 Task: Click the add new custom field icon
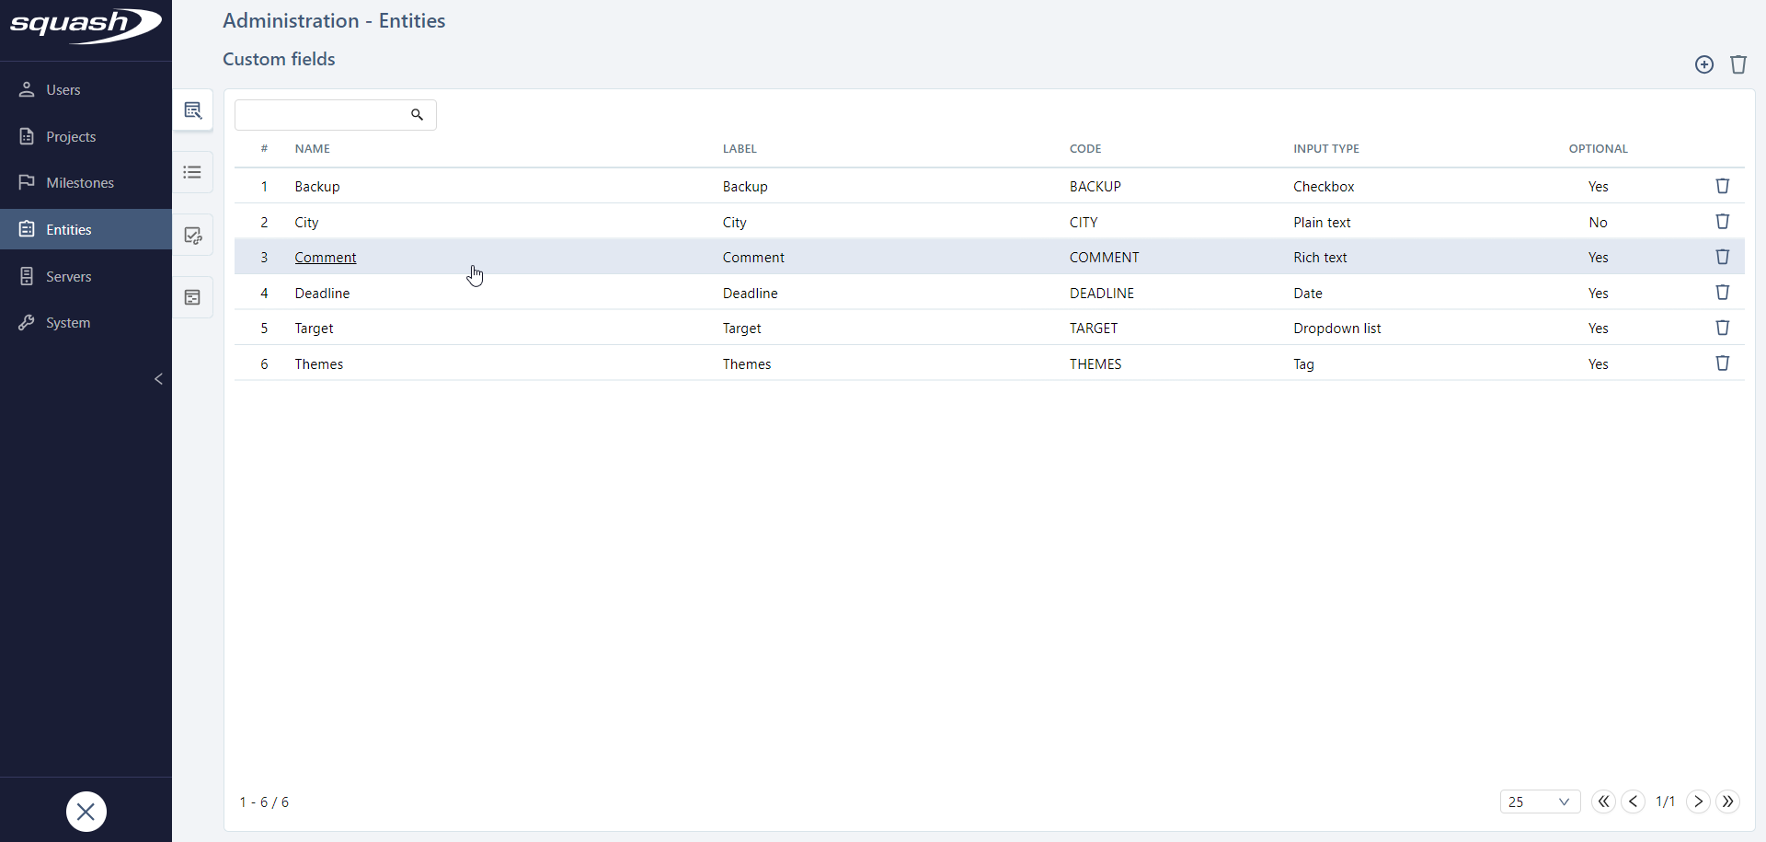tap(1704, 64)
